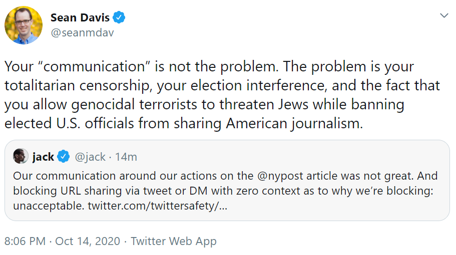The image size is (456, 255).
Task: Click 'totalitarian censorship' in the main tweet
Action: [78, 85]
